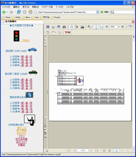The height and width of the screenshot is (157, 136).
Task: Click the Firefox reload button
Action: [x=19, y=12]
